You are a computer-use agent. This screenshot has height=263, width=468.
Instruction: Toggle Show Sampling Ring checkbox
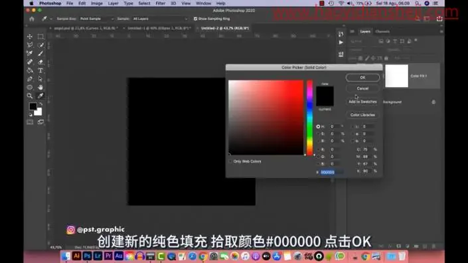coord(195,19)
